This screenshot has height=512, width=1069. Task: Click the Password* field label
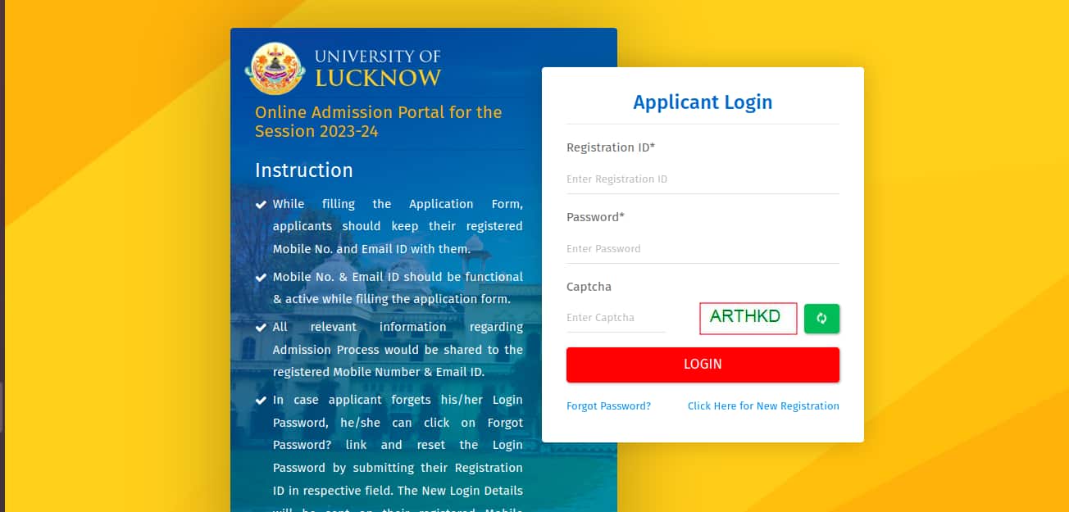[x=596, y=218]
